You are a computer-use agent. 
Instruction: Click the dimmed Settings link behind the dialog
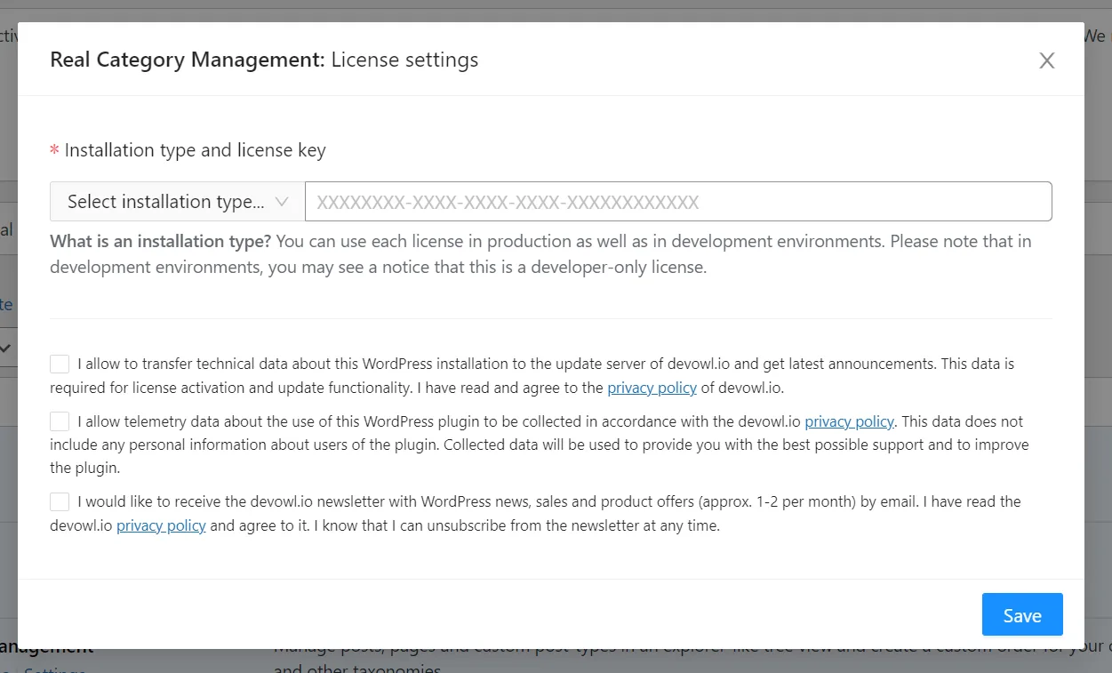(53, 669)
